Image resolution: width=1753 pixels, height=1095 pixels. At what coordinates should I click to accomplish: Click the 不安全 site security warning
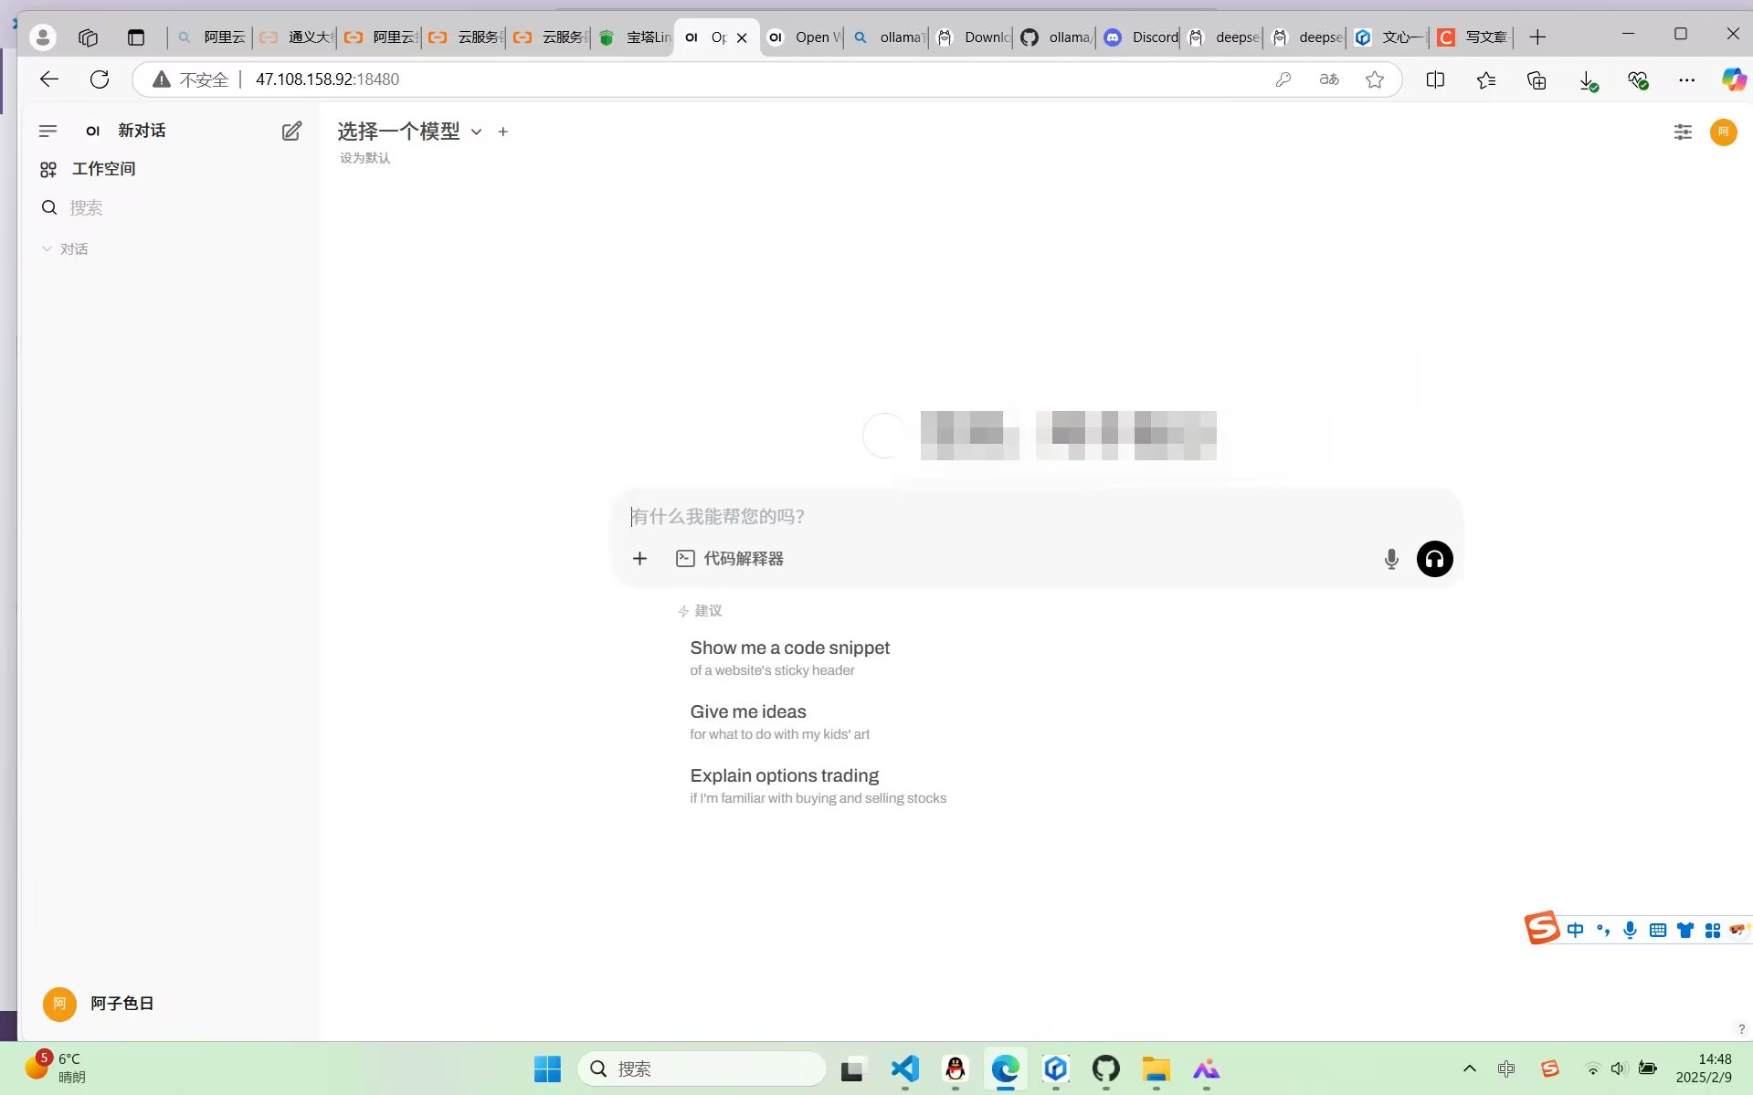[190, 79]
